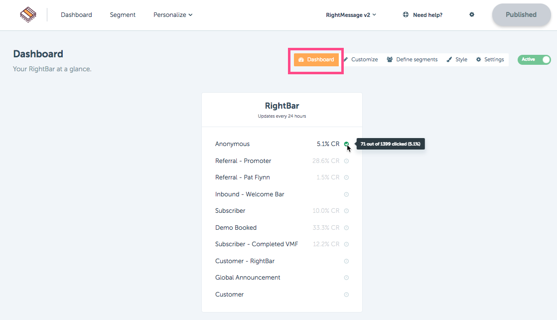Click the Need help? link
557x320 pixels.
tap(427, 15)
